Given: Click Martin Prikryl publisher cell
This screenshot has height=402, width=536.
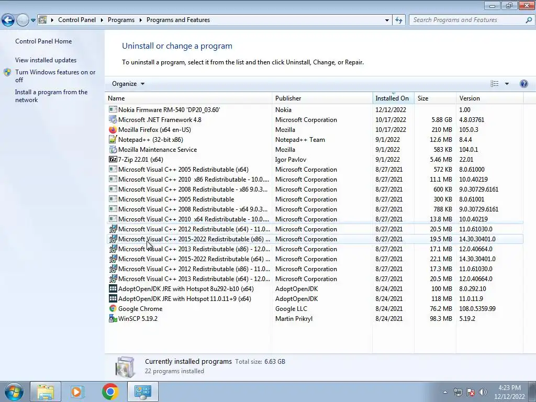Looking at the screenshot, I should pos(294,318).
